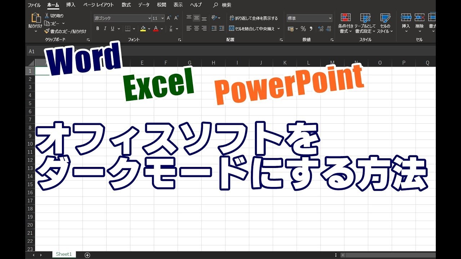Click the Search (検索) box
The height and width of the screenshot is (259, 461).
tap(222, 5)
